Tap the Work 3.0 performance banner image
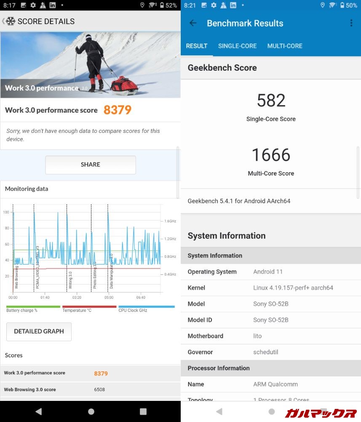The width and height of the screenshot is (361, 422). (x=90, y=65)
